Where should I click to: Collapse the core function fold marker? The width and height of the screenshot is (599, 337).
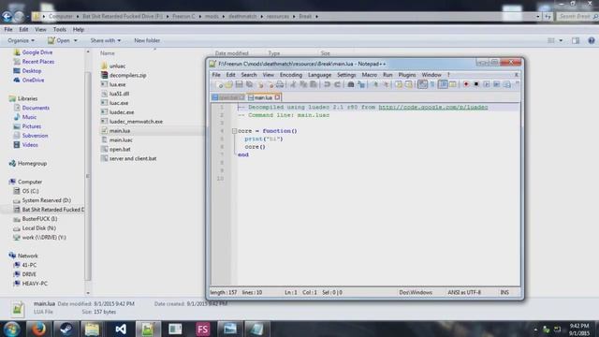click(x=235, y=131)
